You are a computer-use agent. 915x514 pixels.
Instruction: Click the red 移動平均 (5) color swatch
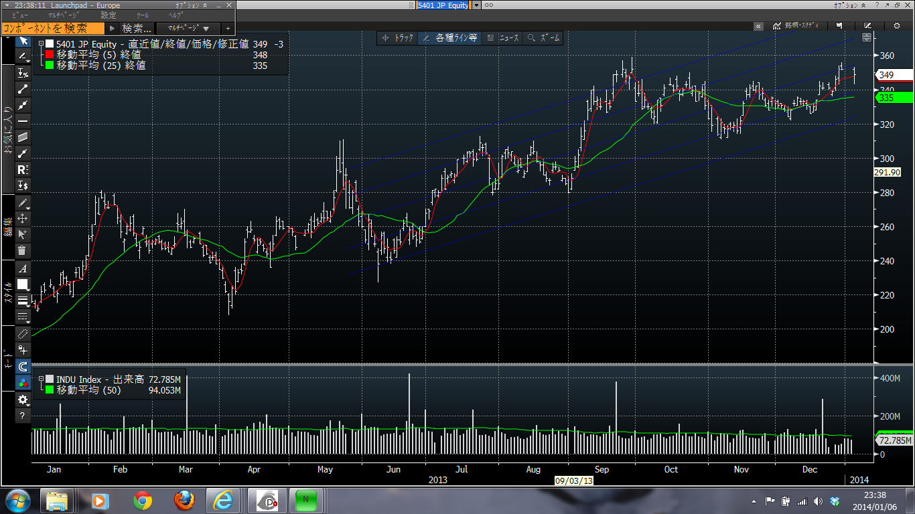point(50,55)
